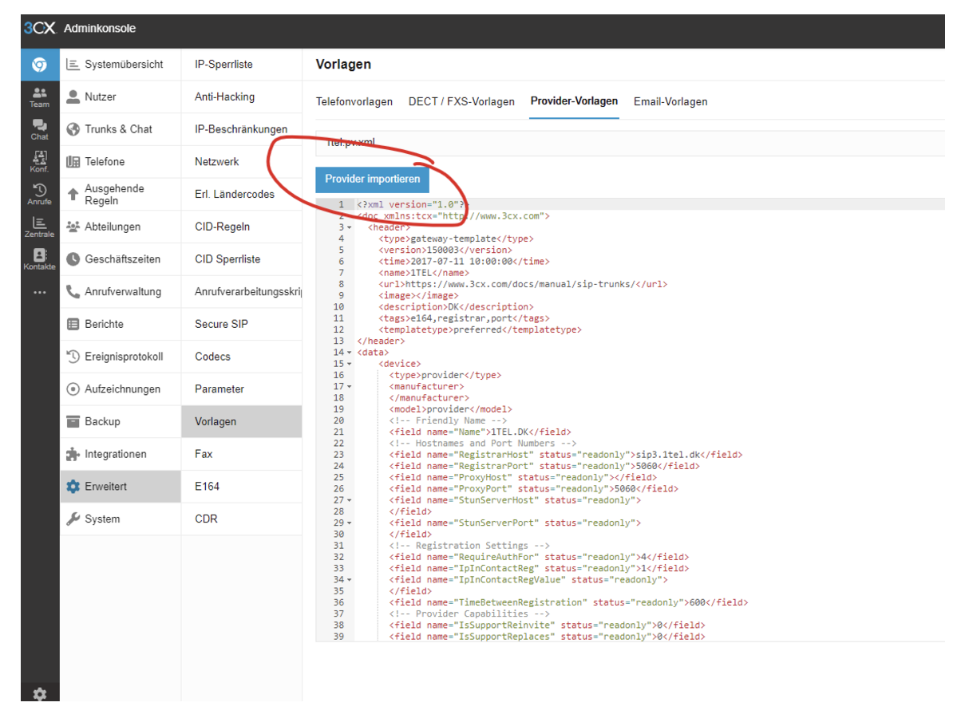
Task: Open E164 submenu item
Action: (x=242, y=486)
